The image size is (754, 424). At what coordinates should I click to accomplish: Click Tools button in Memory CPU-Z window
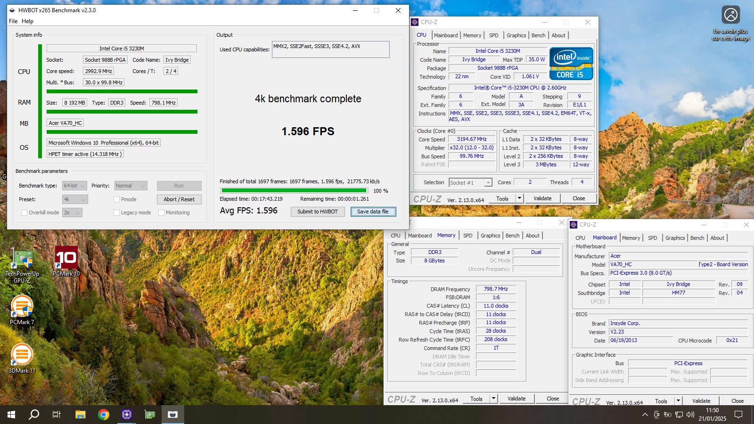[x=476, y=399]
